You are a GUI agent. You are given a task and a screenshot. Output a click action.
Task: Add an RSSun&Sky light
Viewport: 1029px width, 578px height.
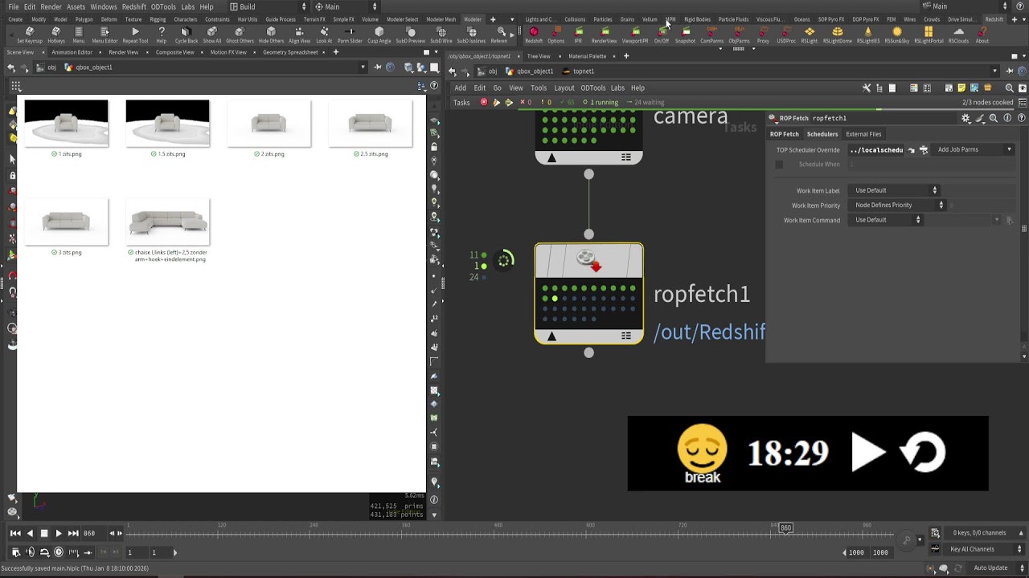pyautogui.click(x=896, y=35)
